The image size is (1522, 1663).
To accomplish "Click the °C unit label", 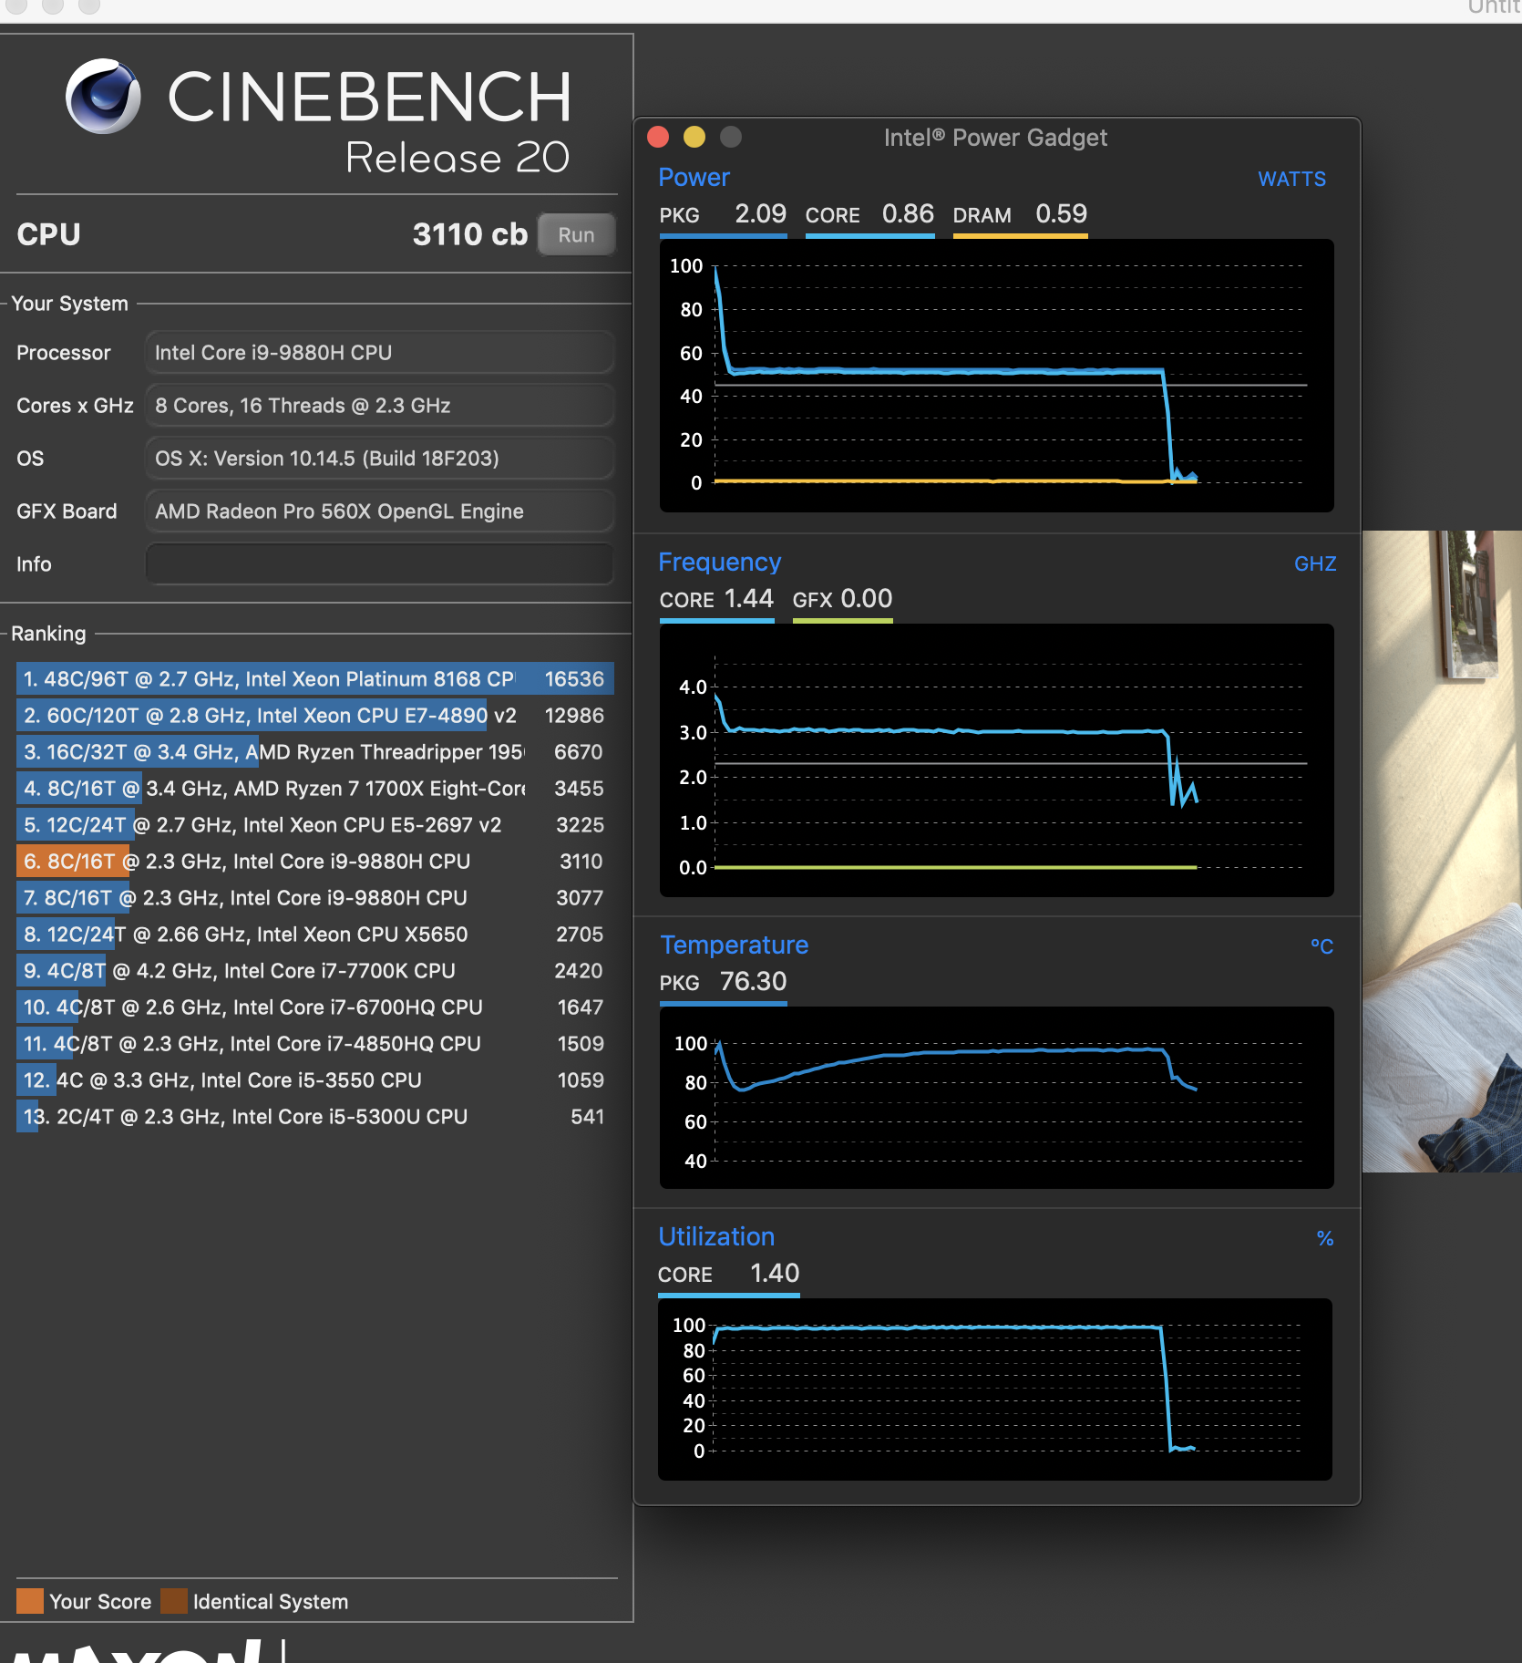I will pos(1321,946).
